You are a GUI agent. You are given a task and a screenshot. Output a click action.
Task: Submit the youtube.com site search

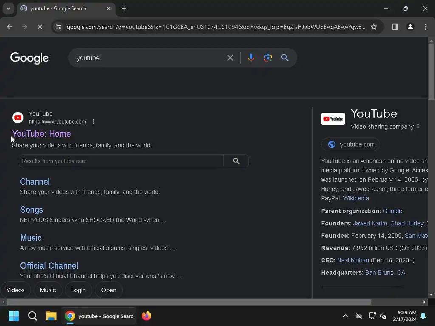click(x=236, y=161)
